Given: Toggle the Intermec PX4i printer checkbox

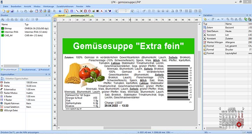Looking at the screenshot, I should (2, 32).
